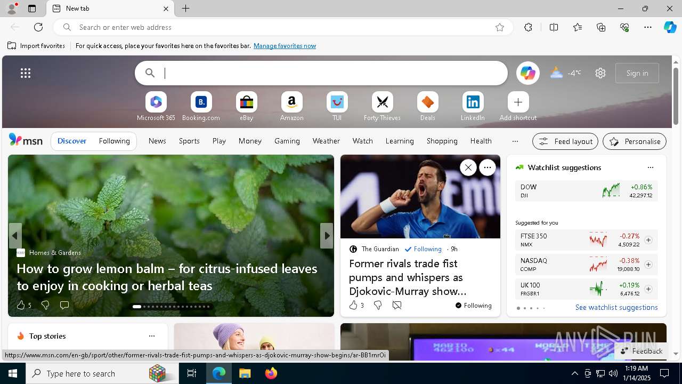The height and width of the screenshot is (384, 682).
Task: Add FTSE 350 to watchlist
Action: click(648, 240)
